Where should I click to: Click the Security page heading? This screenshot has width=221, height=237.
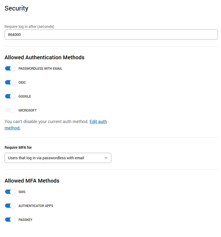tap(16, 8)
